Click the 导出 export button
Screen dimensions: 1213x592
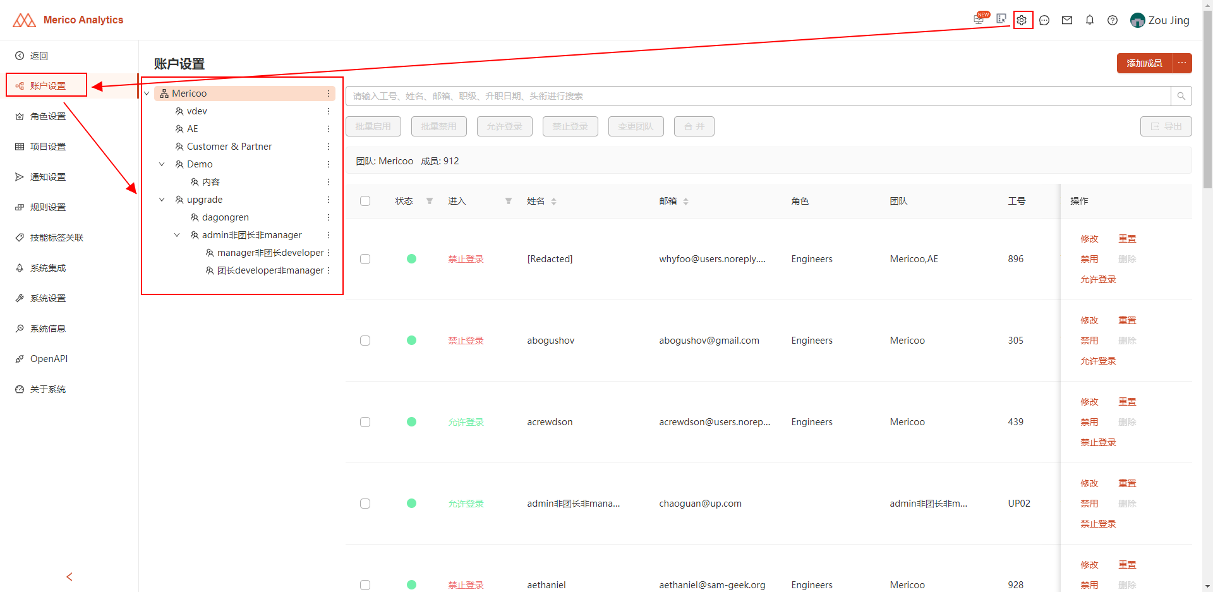[1166, 126]
